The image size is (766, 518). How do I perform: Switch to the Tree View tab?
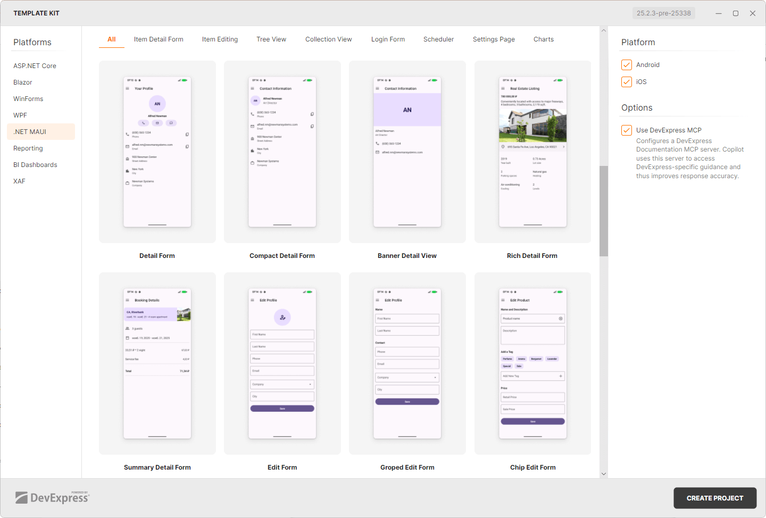[x=271, y=39]
